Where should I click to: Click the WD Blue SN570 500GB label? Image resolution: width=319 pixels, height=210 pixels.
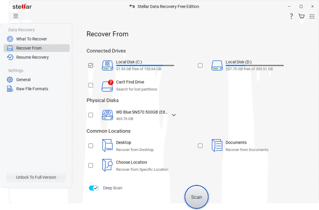tap(142, 112)
